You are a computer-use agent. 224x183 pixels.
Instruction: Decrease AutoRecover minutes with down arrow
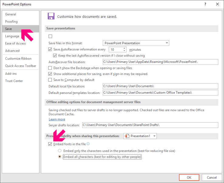pos(124,51)
